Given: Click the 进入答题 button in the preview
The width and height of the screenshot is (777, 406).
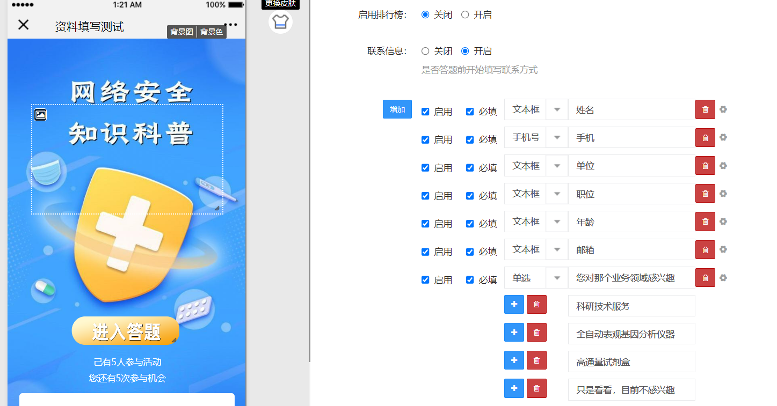Looking at the screenshot, I should 126,330.
